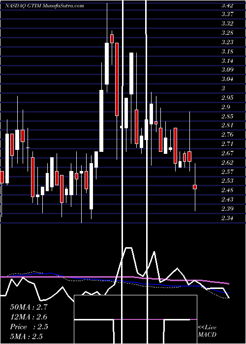The height and width of the screenshot is (344, 246).
Task: Click the 5MA : 2.5 indicator text
Action: 27,337
